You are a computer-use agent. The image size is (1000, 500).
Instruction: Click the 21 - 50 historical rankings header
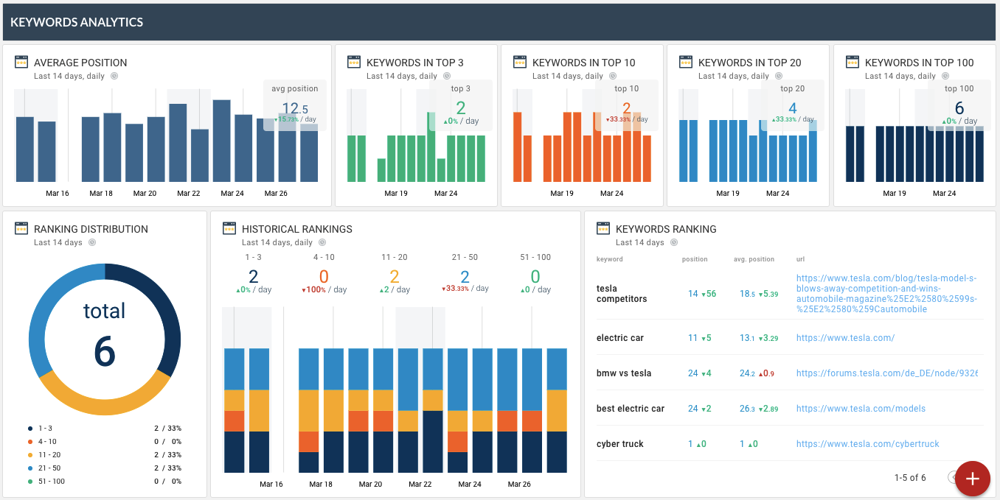(465, 257)
